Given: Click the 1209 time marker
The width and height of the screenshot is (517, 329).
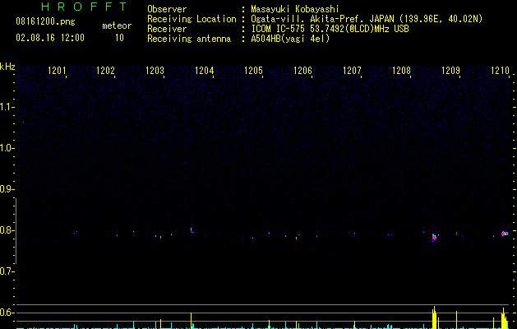Looking at the screenshot, I should pos(450,71).
